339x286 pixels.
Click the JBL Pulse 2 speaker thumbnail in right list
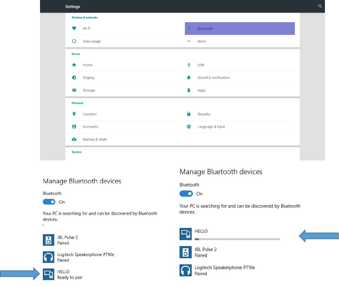[185, 252]
